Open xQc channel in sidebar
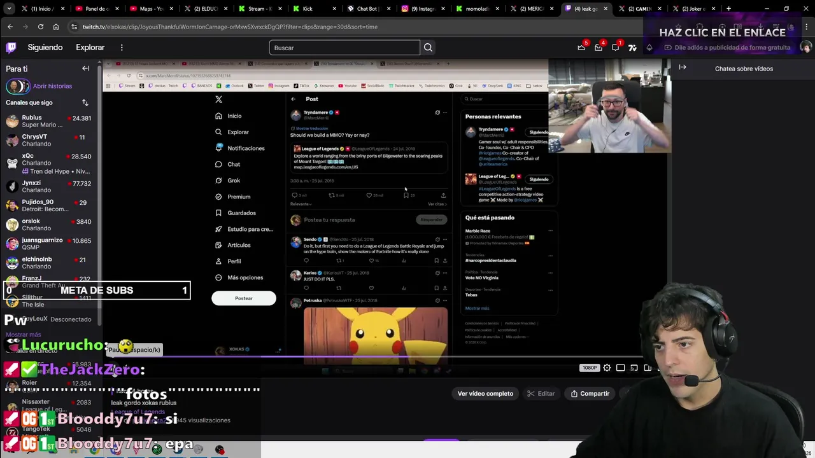The image size is (815, 458). [x=50, y=163]
